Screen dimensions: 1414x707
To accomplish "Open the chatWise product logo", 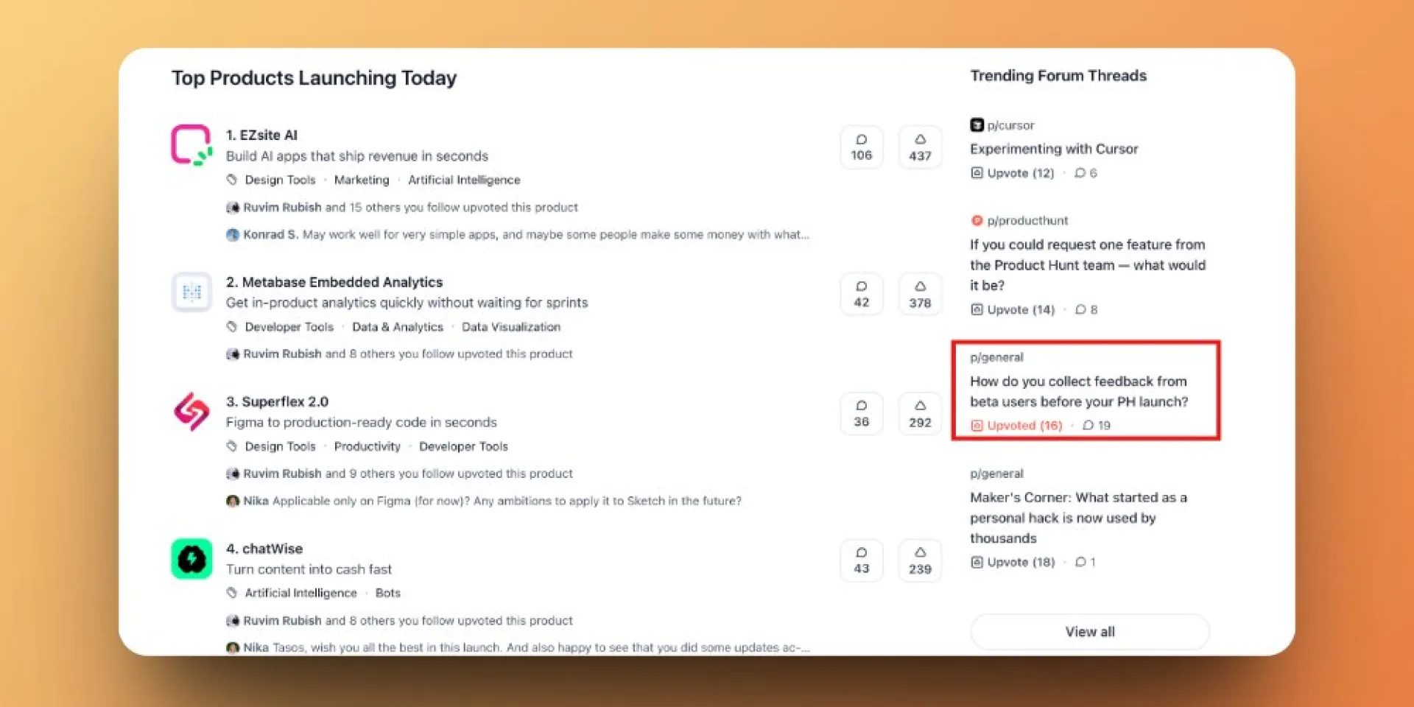I will 191,559.
